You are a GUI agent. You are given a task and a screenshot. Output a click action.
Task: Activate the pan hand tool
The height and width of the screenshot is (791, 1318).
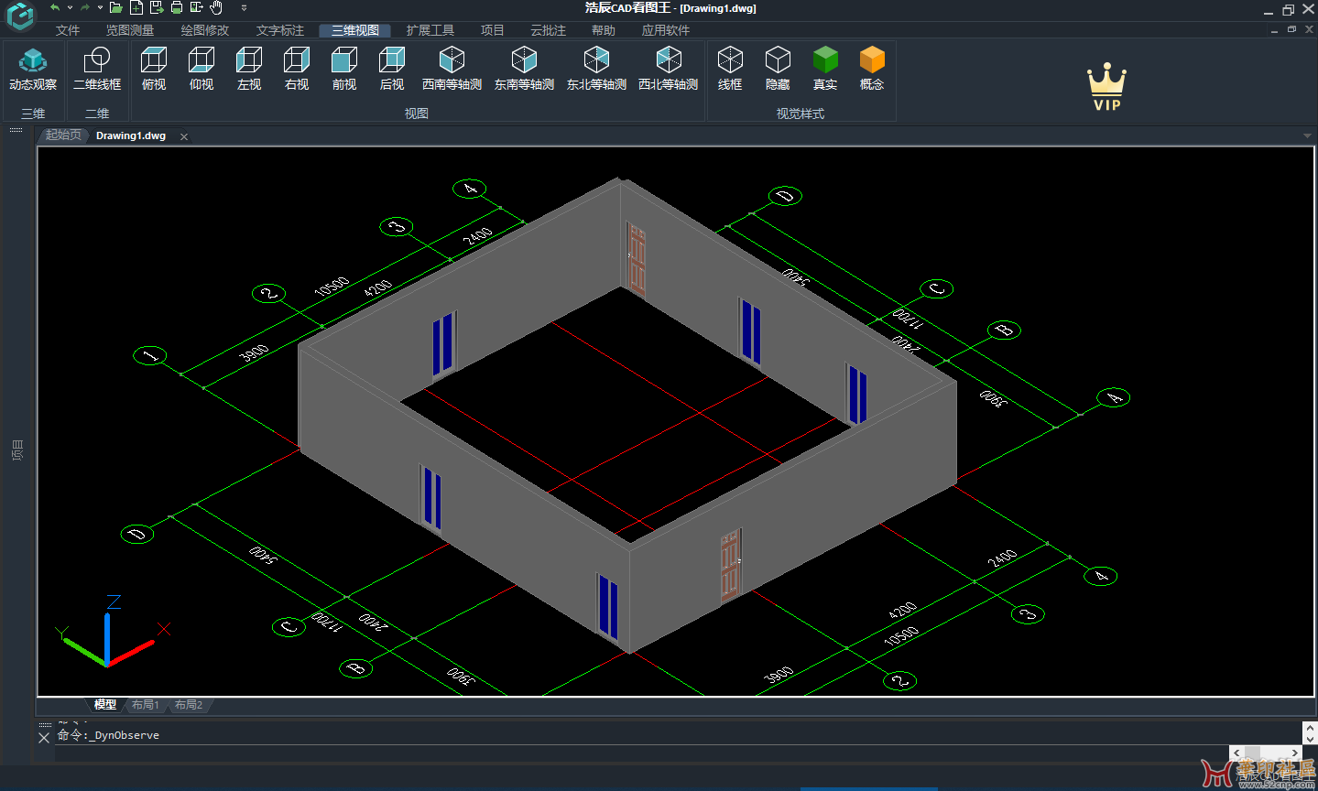pos(216,7)
